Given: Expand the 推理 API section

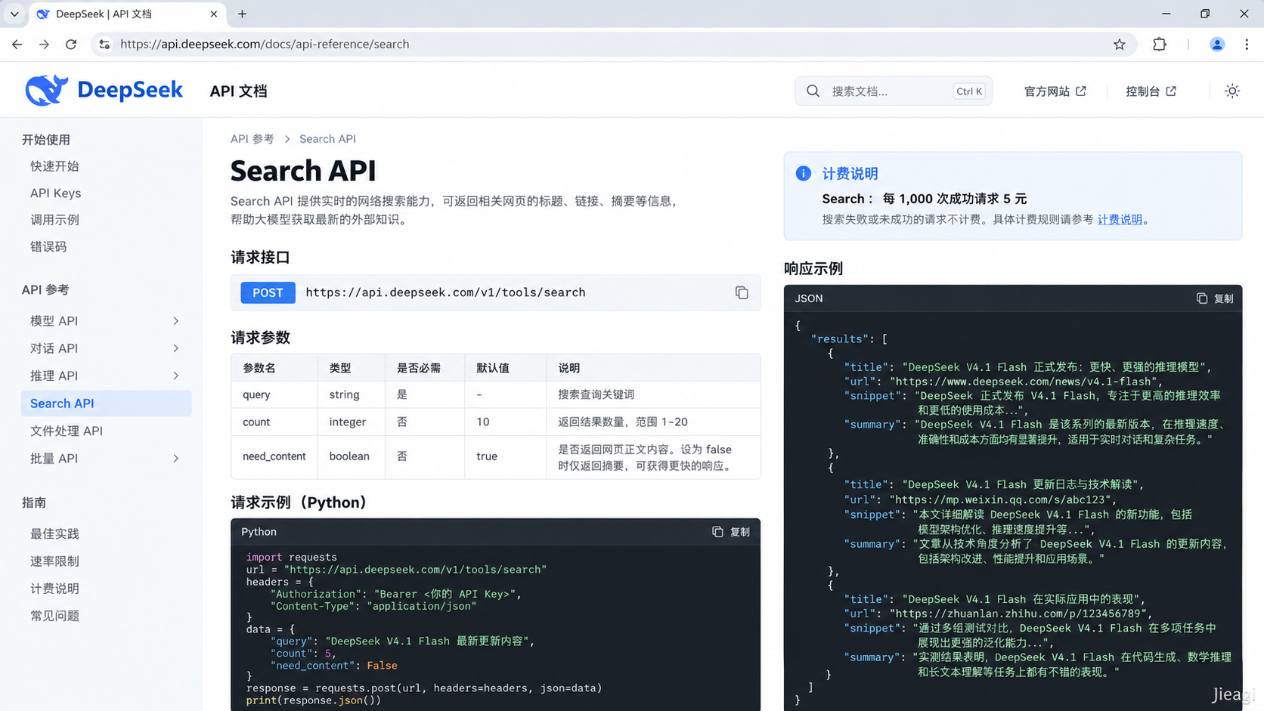Looking at the screenshot, I should pyautogui.click(x=175, y=376).
